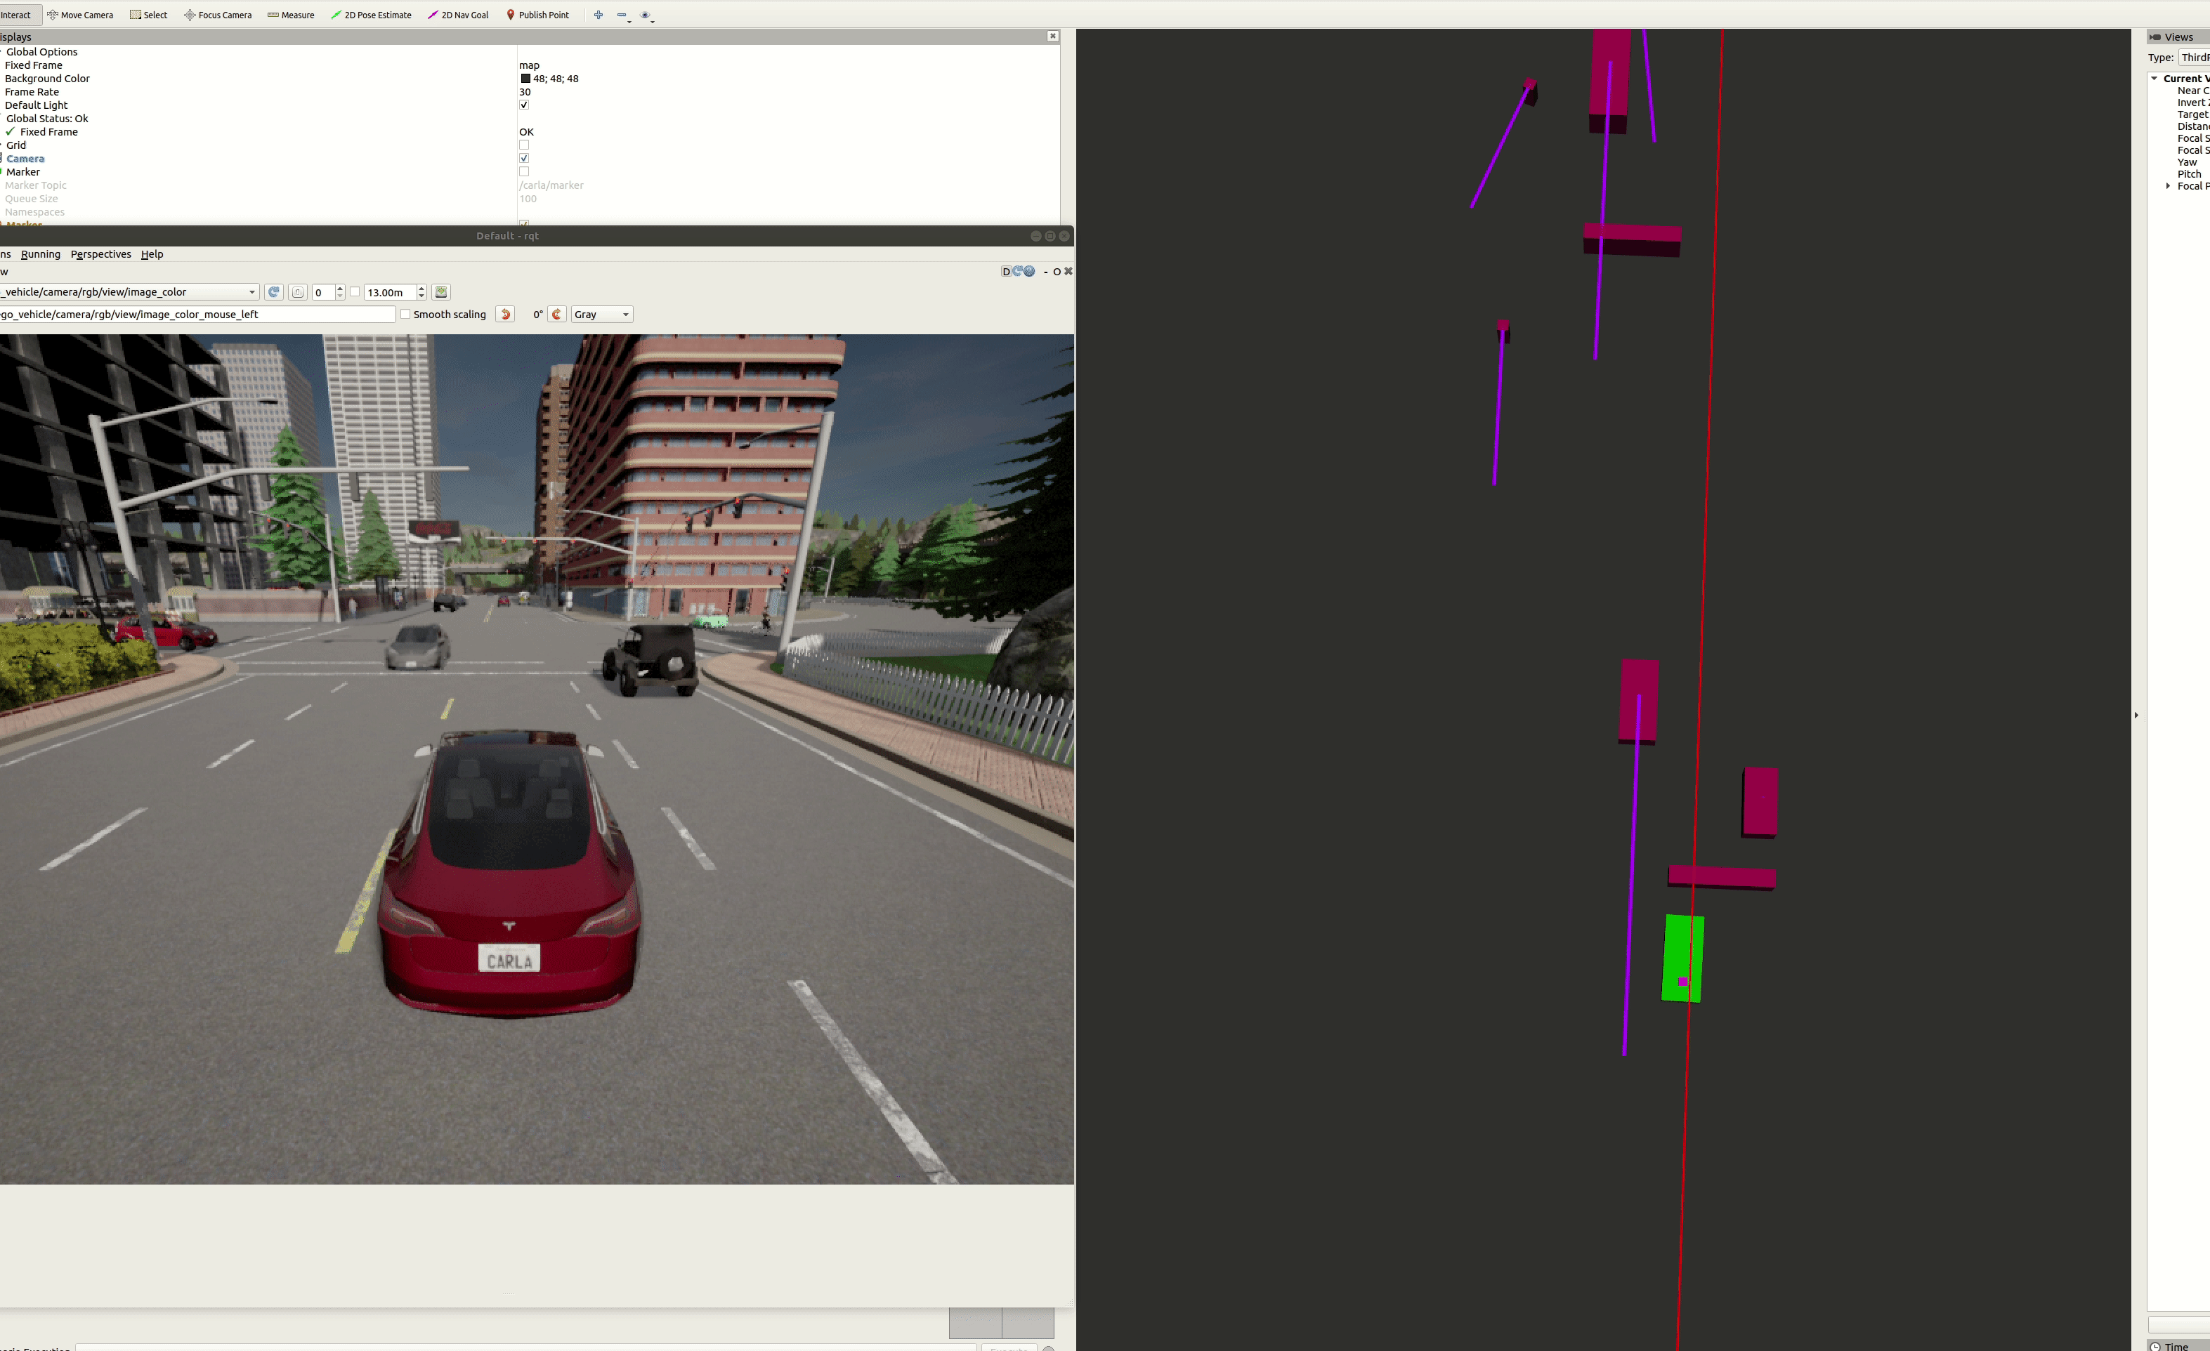The width and height of the screenshot is (2210, 1351).
Task: Click the Publish Point tool
Action: pyautogui.click(x=537, y=15)
